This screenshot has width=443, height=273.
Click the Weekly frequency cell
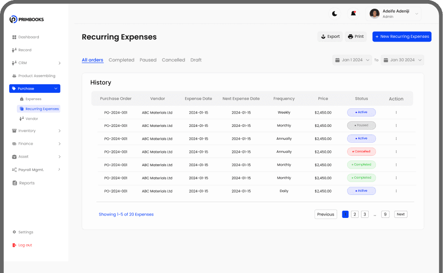click(284, 113)
